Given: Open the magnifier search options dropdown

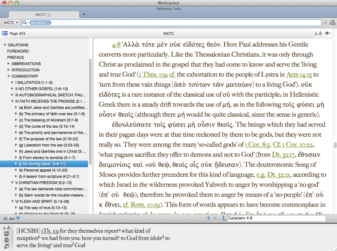Looking at the screenshot, I should tap(25, 23).
